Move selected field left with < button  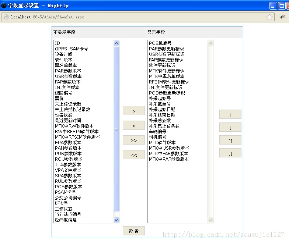(x=134, y=125)
